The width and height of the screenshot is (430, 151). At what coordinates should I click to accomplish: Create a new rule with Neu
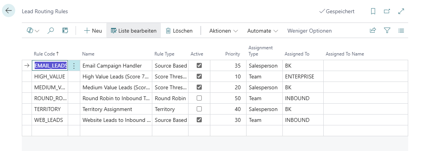[93, 31]
